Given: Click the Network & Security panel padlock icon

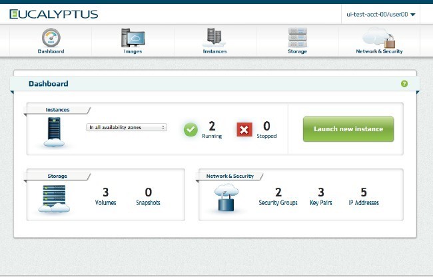Looking at the screenshot, I should pyautogui.click(x=226, y=198).
